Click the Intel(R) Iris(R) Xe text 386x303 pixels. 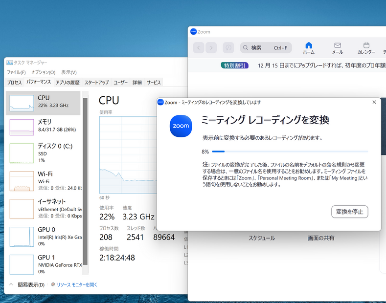click(x=60, y=238)
